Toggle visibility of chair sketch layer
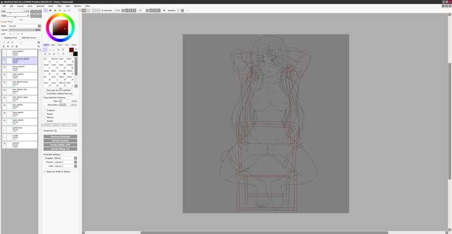452x234 pixels. point(5,74)
